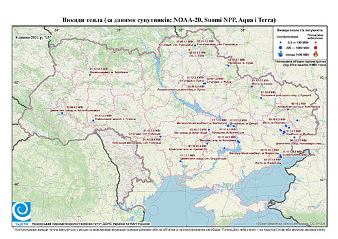Click the blue marker for с. Гракове stubble burning
The width and height of the screenshot is (338, 239).
click(x=261, y=98)
